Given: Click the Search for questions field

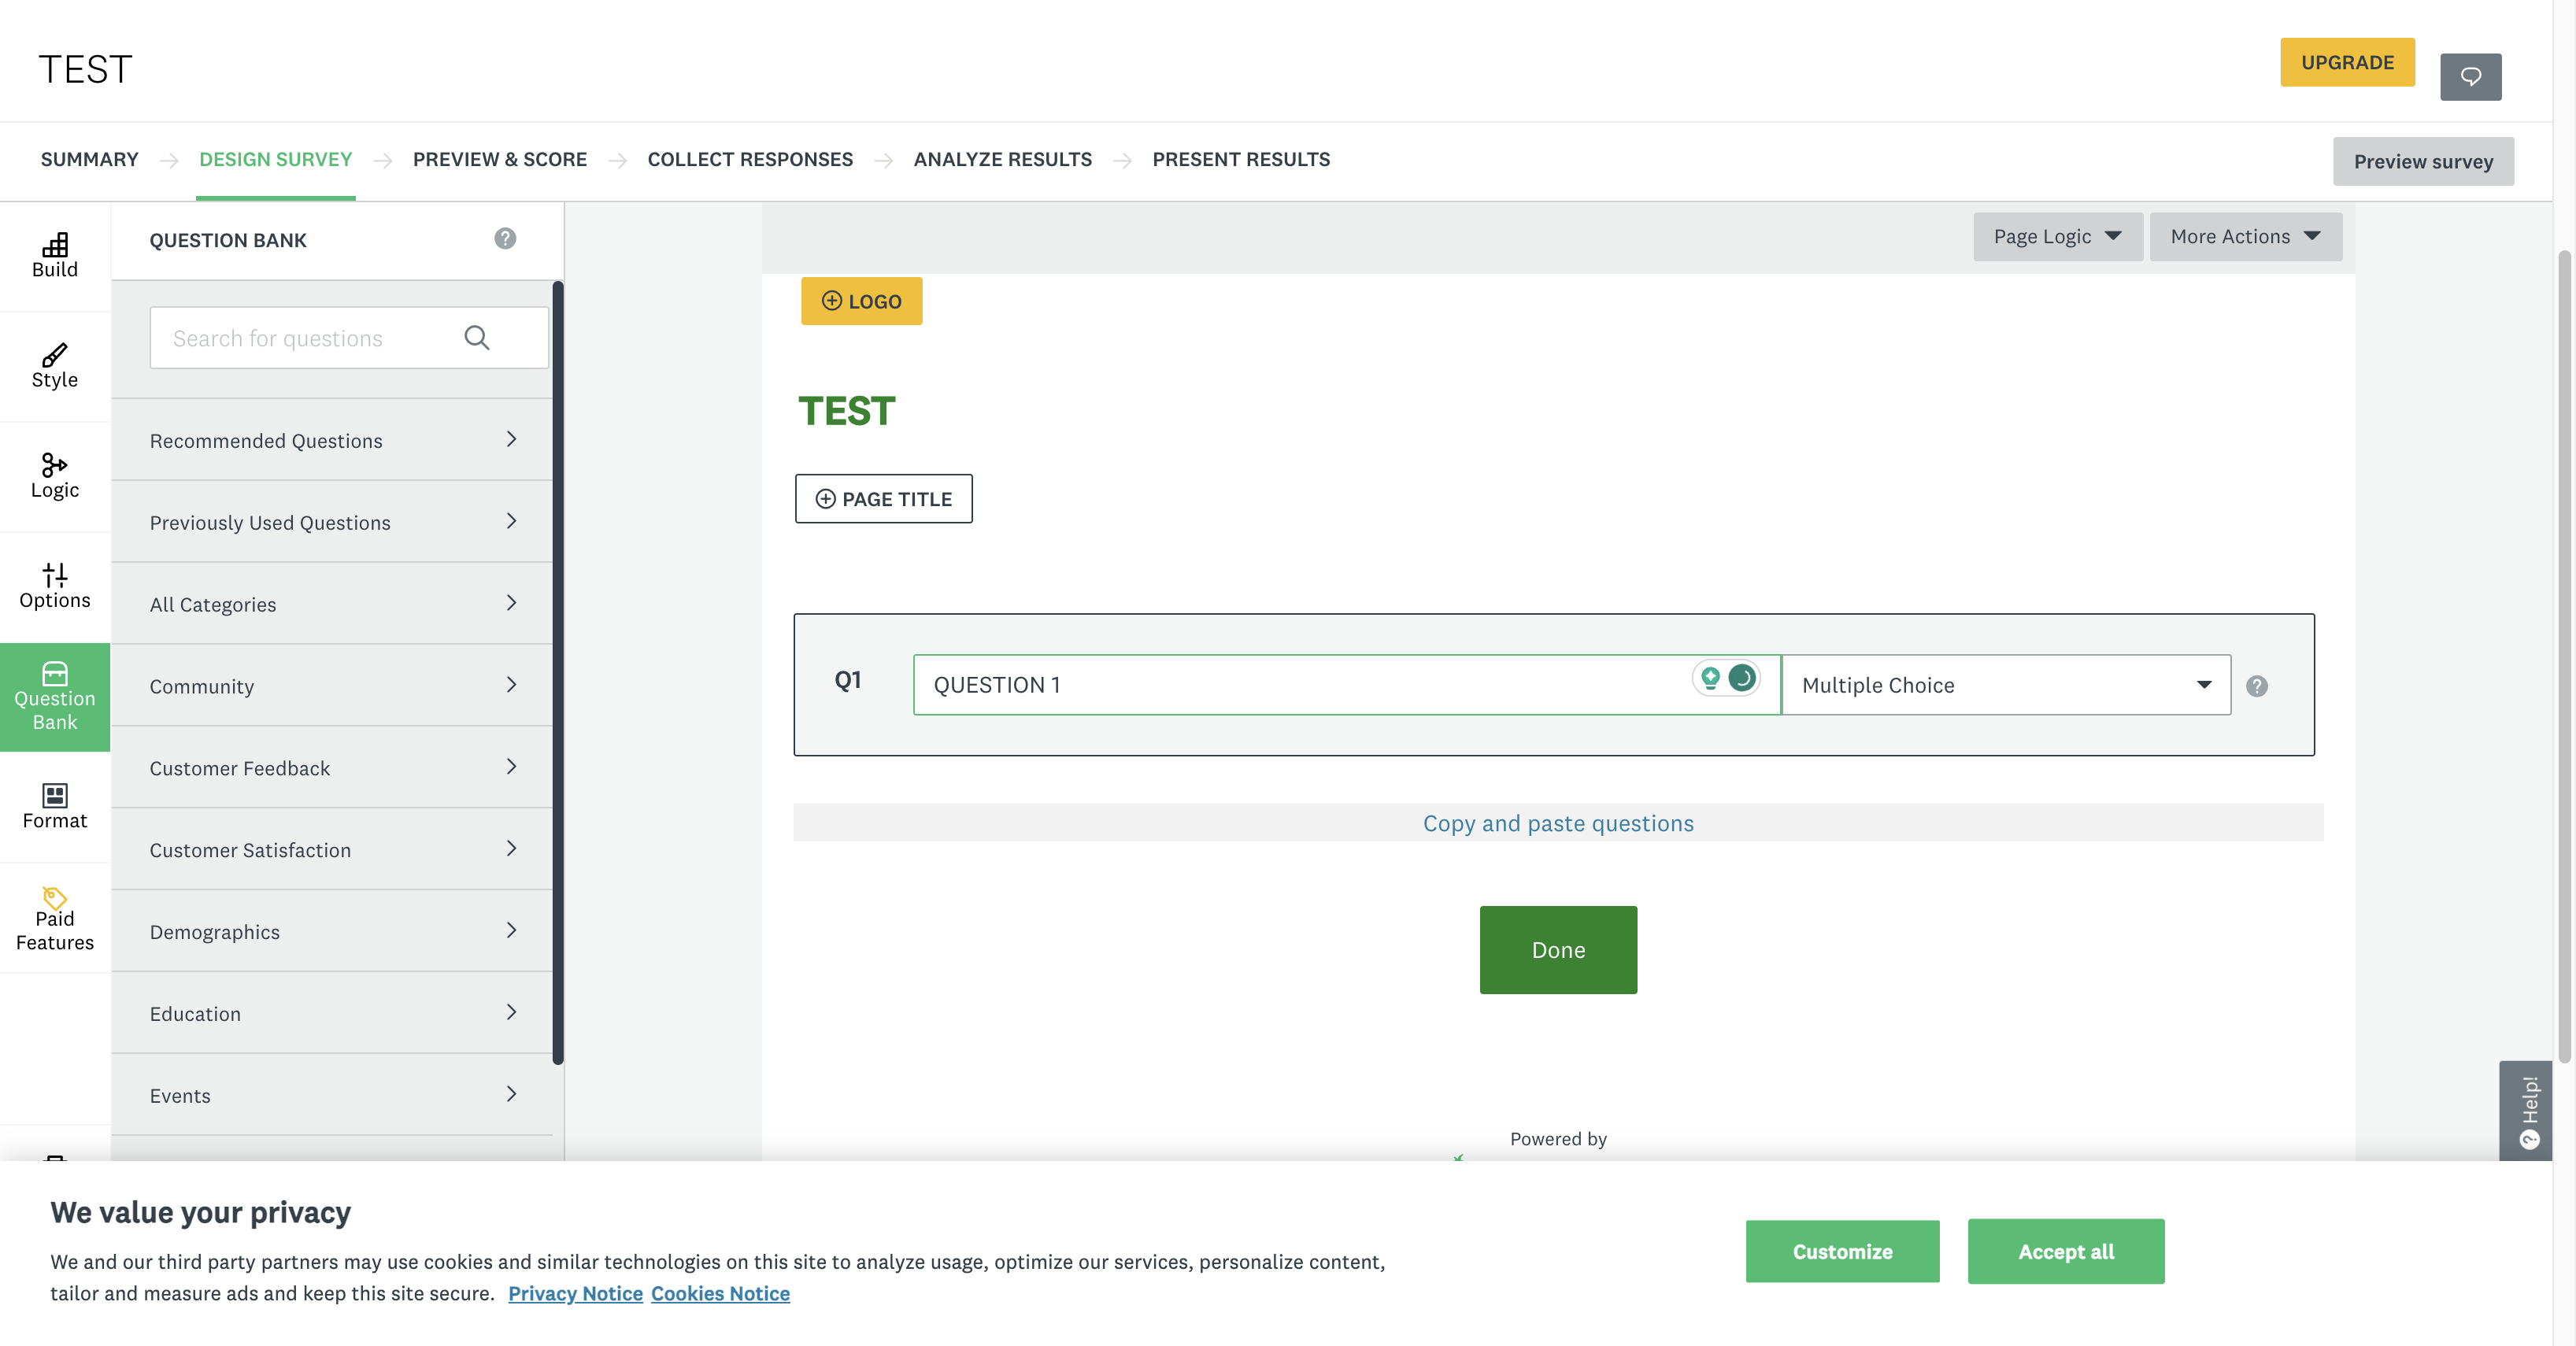Looking at the screenshot, I should (x=349, y=338).
